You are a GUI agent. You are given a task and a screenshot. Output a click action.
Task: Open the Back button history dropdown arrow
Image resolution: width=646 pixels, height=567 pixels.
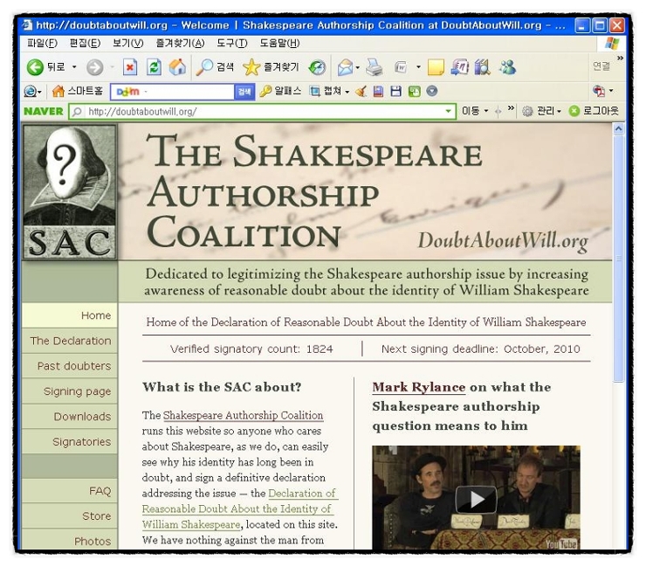coord(74,67)
